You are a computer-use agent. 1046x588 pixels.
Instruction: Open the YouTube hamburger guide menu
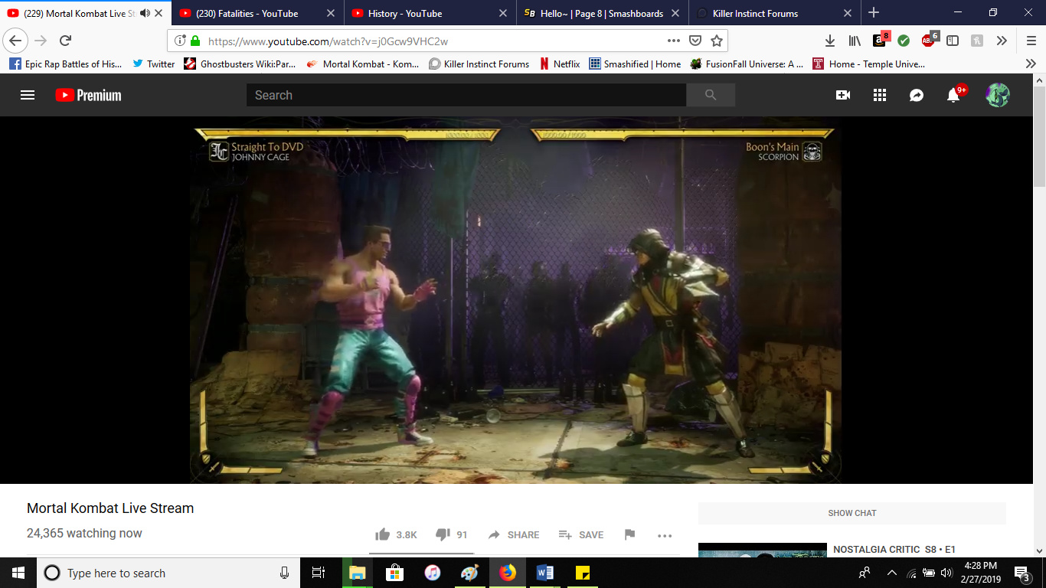(28, 95)
